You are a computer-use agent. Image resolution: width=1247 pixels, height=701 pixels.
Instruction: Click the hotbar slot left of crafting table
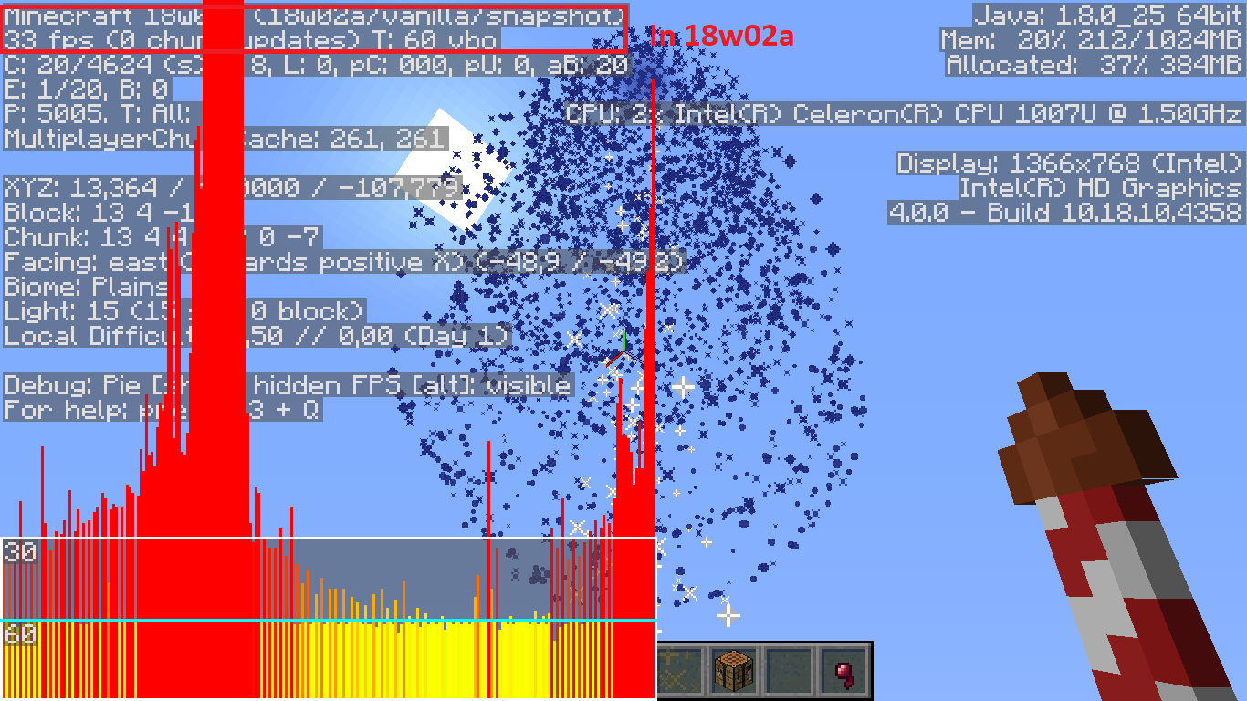[680, 671]
